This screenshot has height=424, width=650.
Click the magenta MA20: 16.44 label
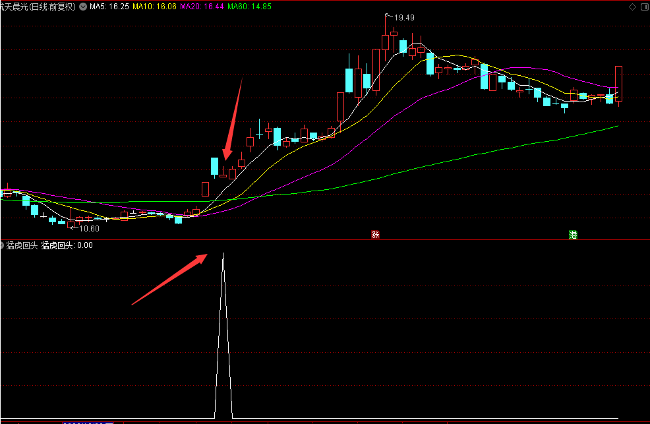pos(202,7)
